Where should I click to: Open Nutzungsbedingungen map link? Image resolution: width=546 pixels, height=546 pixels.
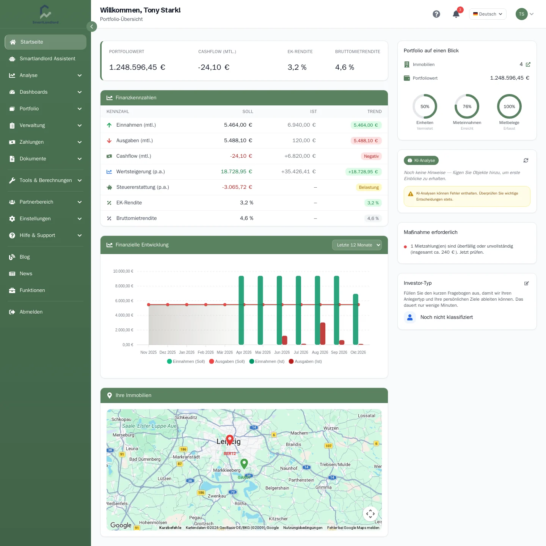(x=303, y=527)
